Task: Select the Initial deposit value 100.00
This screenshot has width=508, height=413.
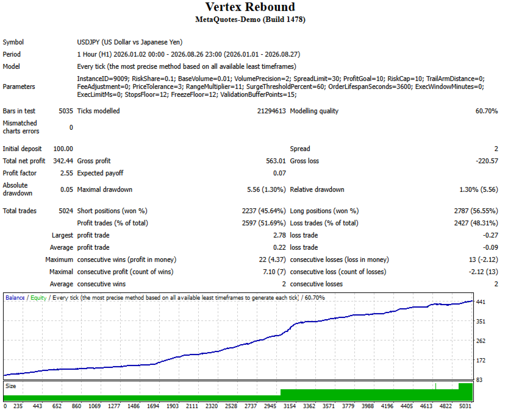Action: 63,149
